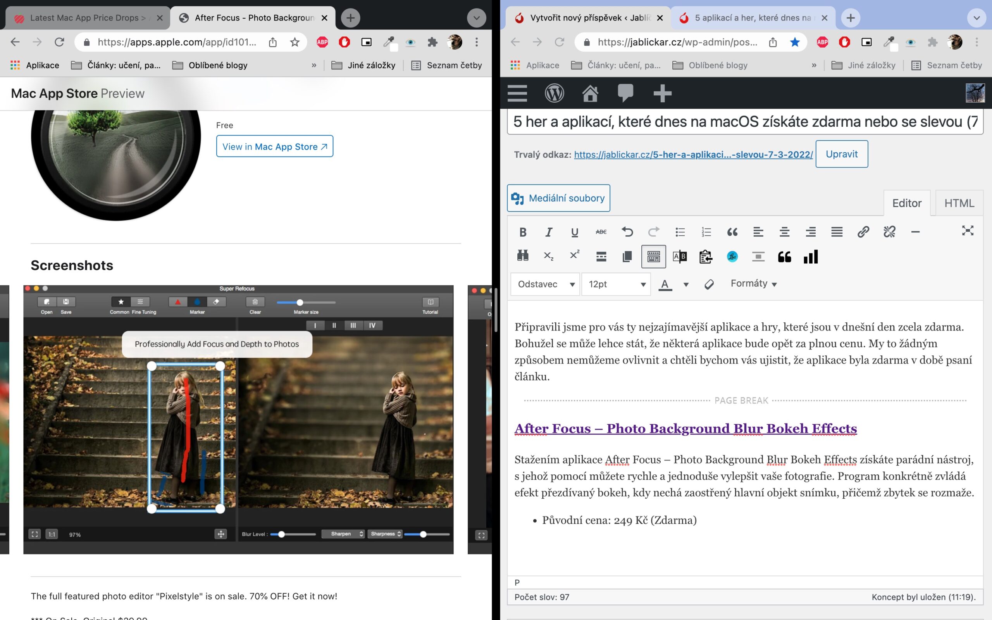
Task: Toggle the toolbar kitchen sink button
Action: pyautogui.click(x=653, y=257)
